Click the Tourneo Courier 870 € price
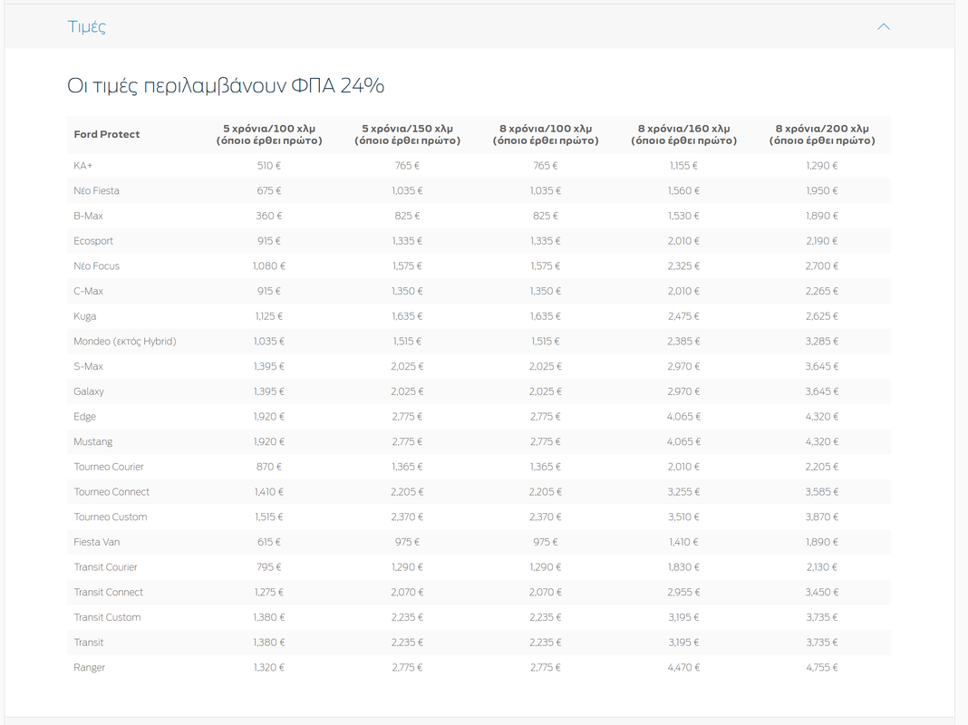968x725 pixels. pyautogui.click(x=269, y=467)
